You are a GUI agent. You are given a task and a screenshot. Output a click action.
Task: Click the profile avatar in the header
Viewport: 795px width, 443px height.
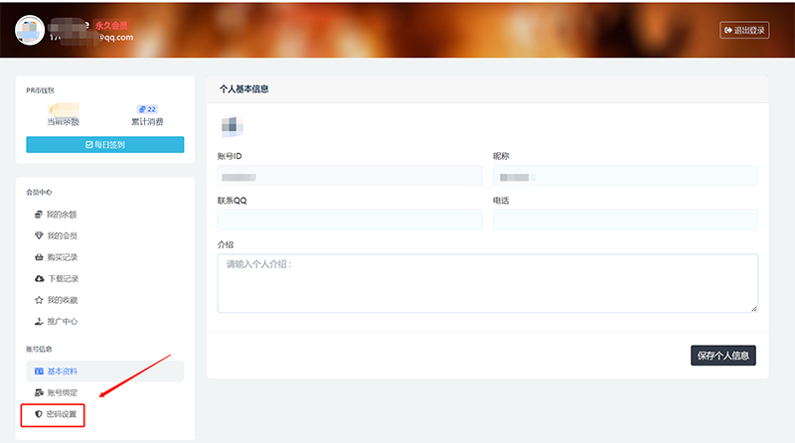30,30
